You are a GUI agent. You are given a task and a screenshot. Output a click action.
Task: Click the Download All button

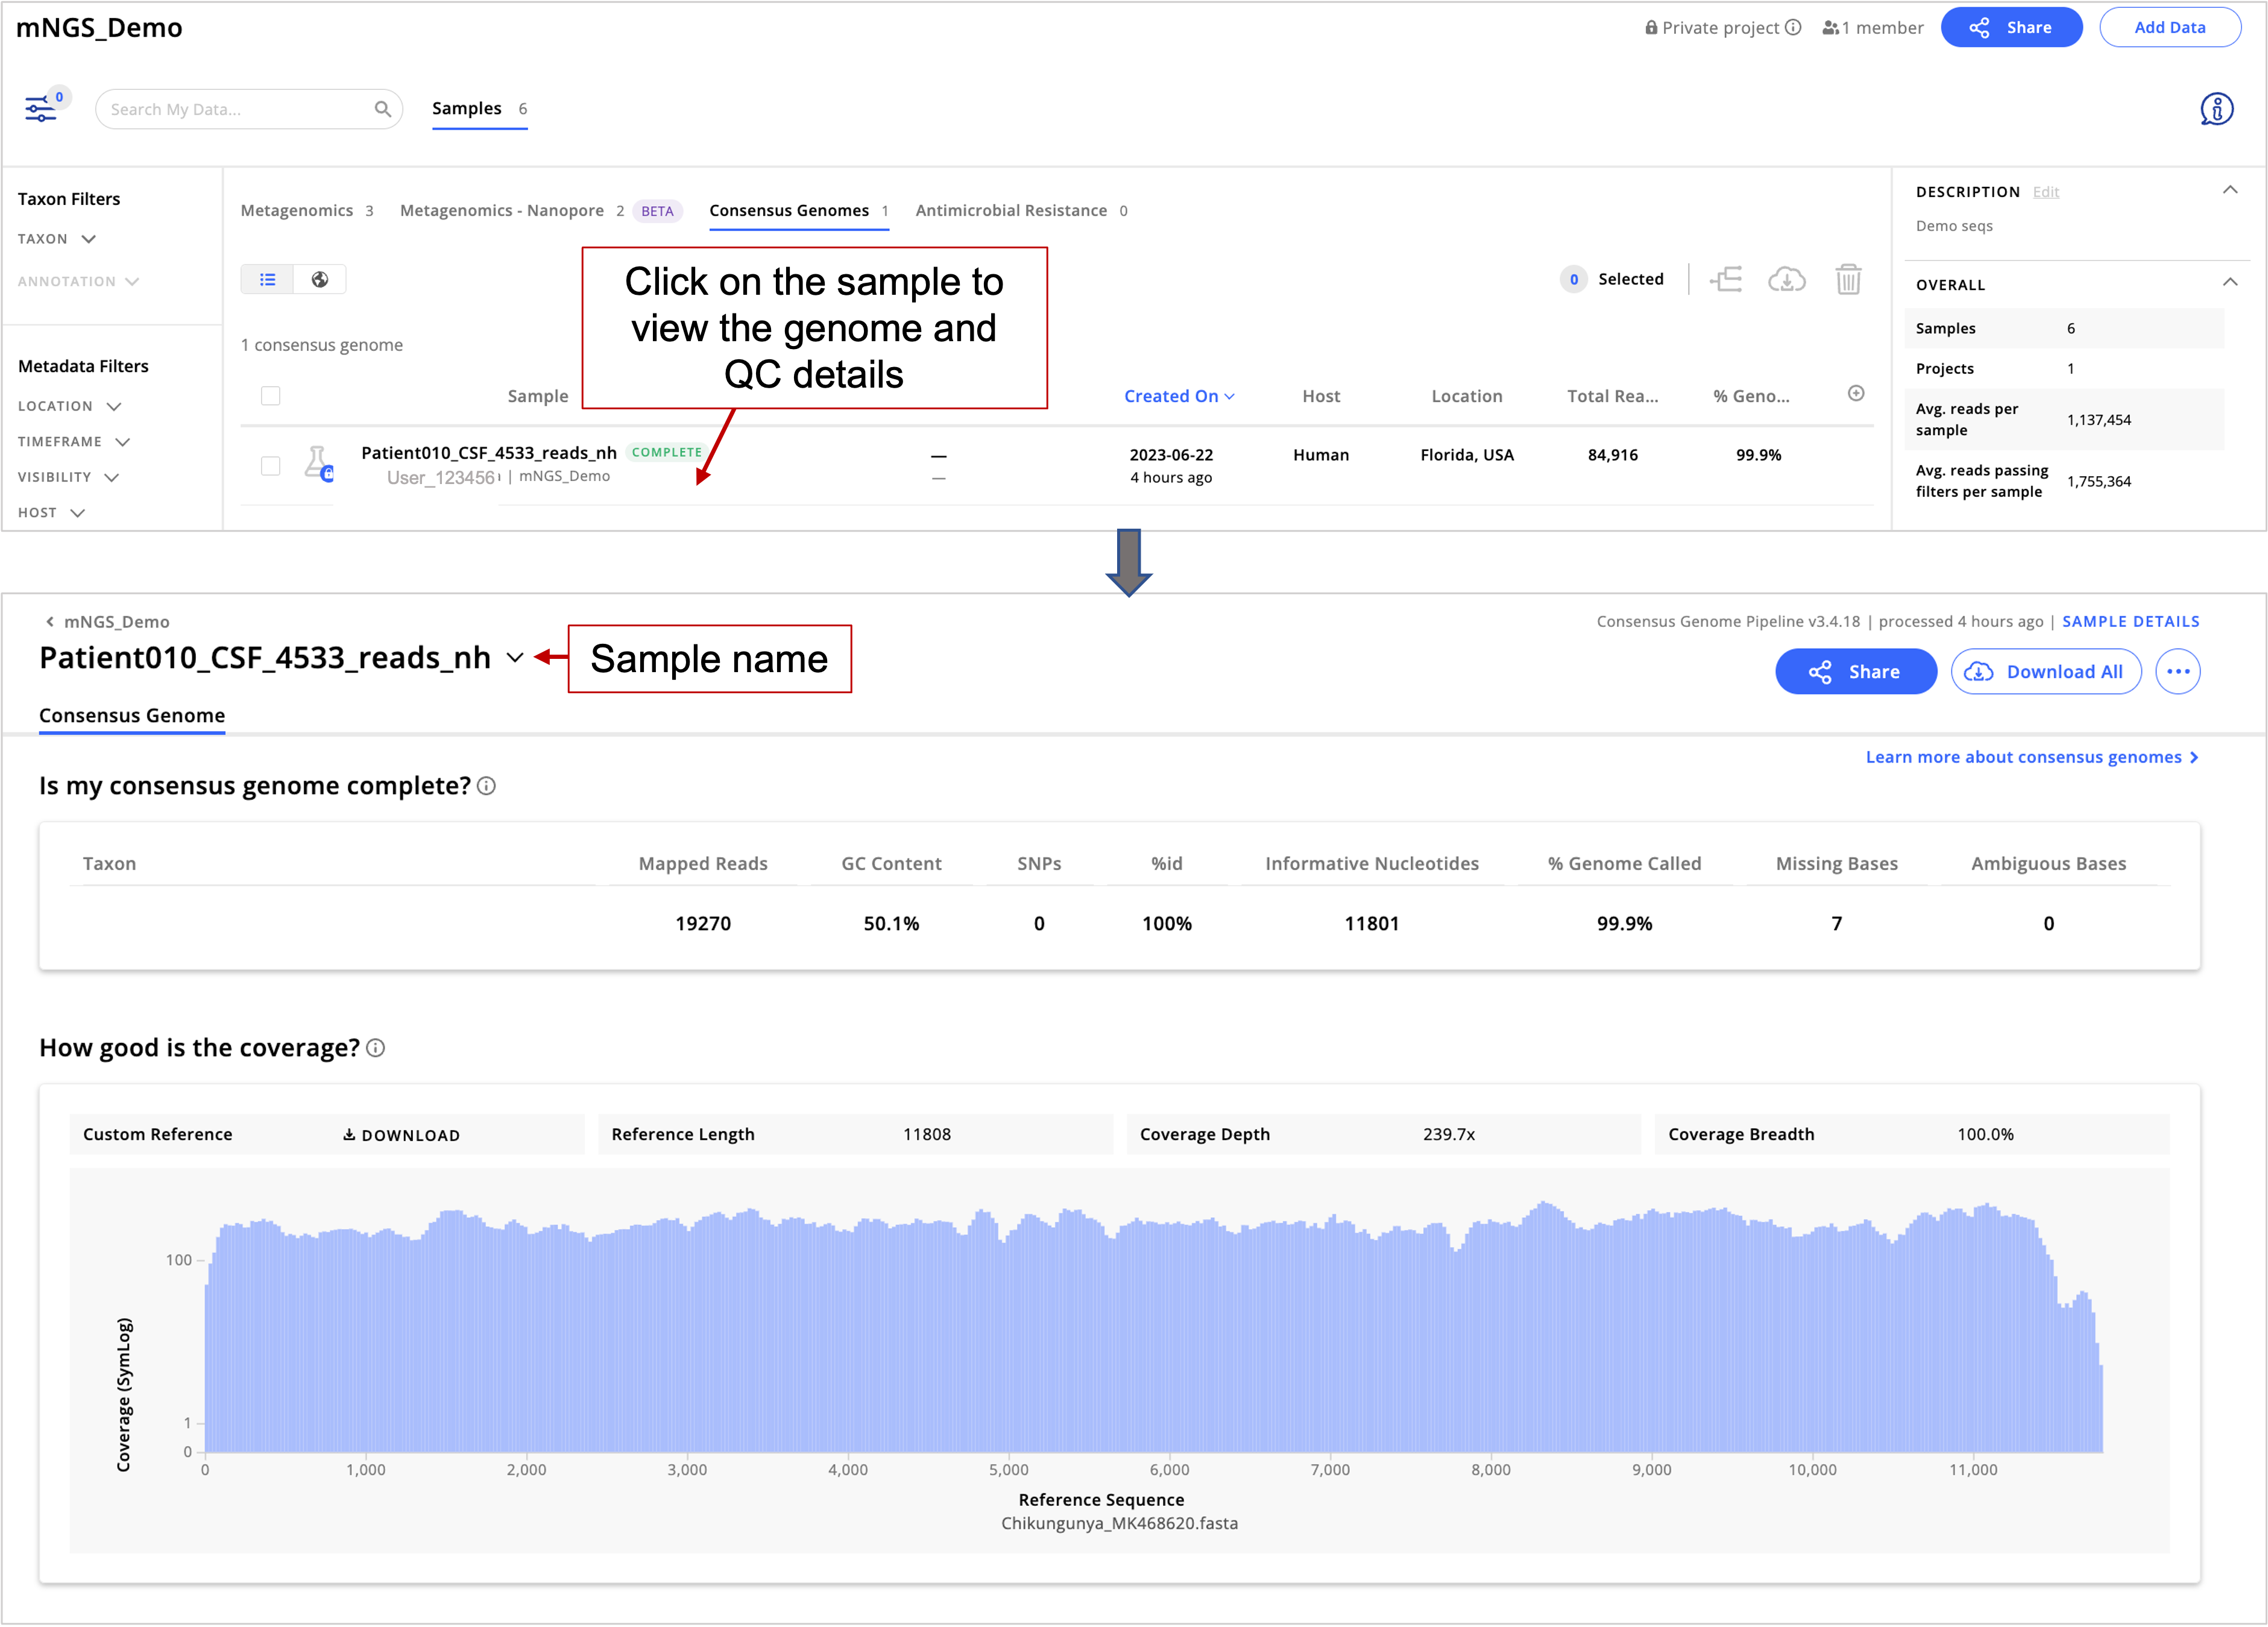point(2045,671)
